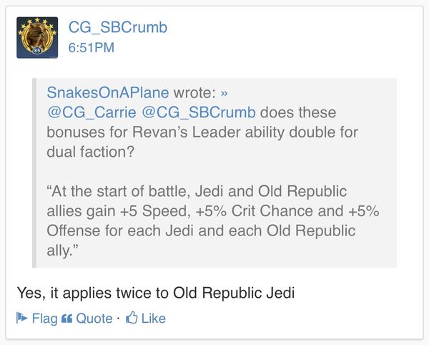Click the thumbs-up Like icon
Image resolution: width=429 pixels, height=345 pixels.
[132, 319]
